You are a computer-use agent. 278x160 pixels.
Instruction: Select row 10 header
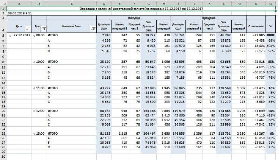point(3,62)
